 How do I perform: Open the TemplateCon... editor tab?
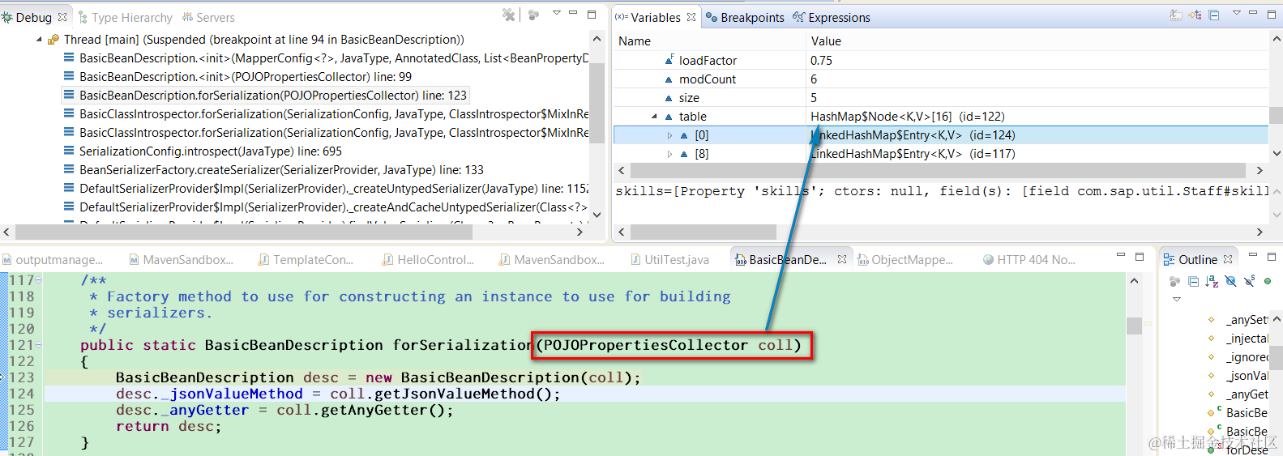pos(306,260)
